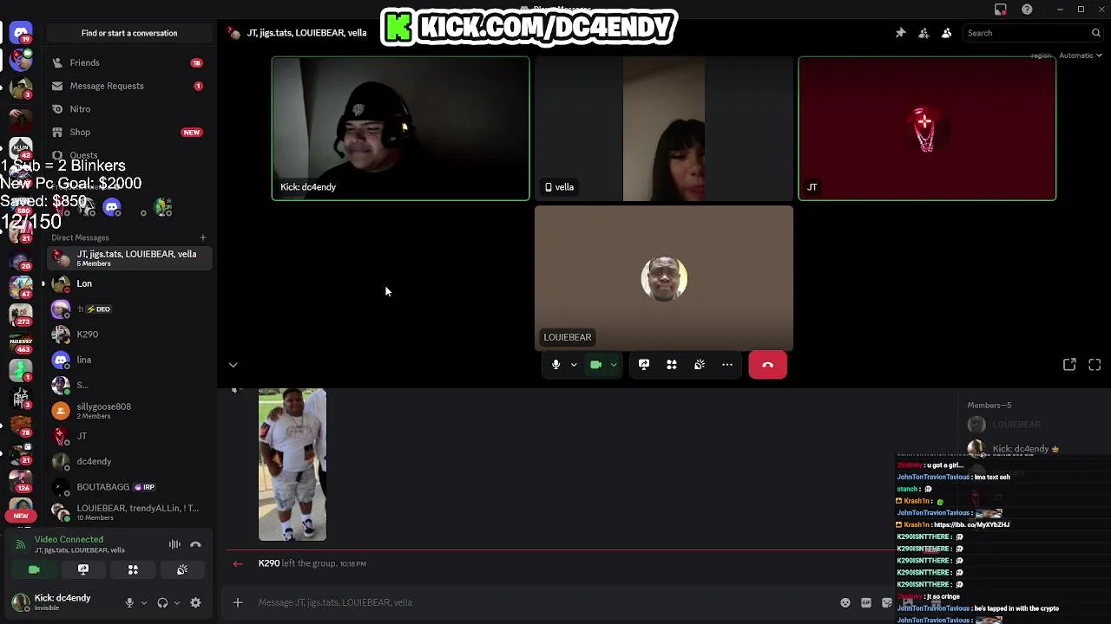Open microphone input options arrow in call controls
The image size is (1111, 624).
click(574, 365)
